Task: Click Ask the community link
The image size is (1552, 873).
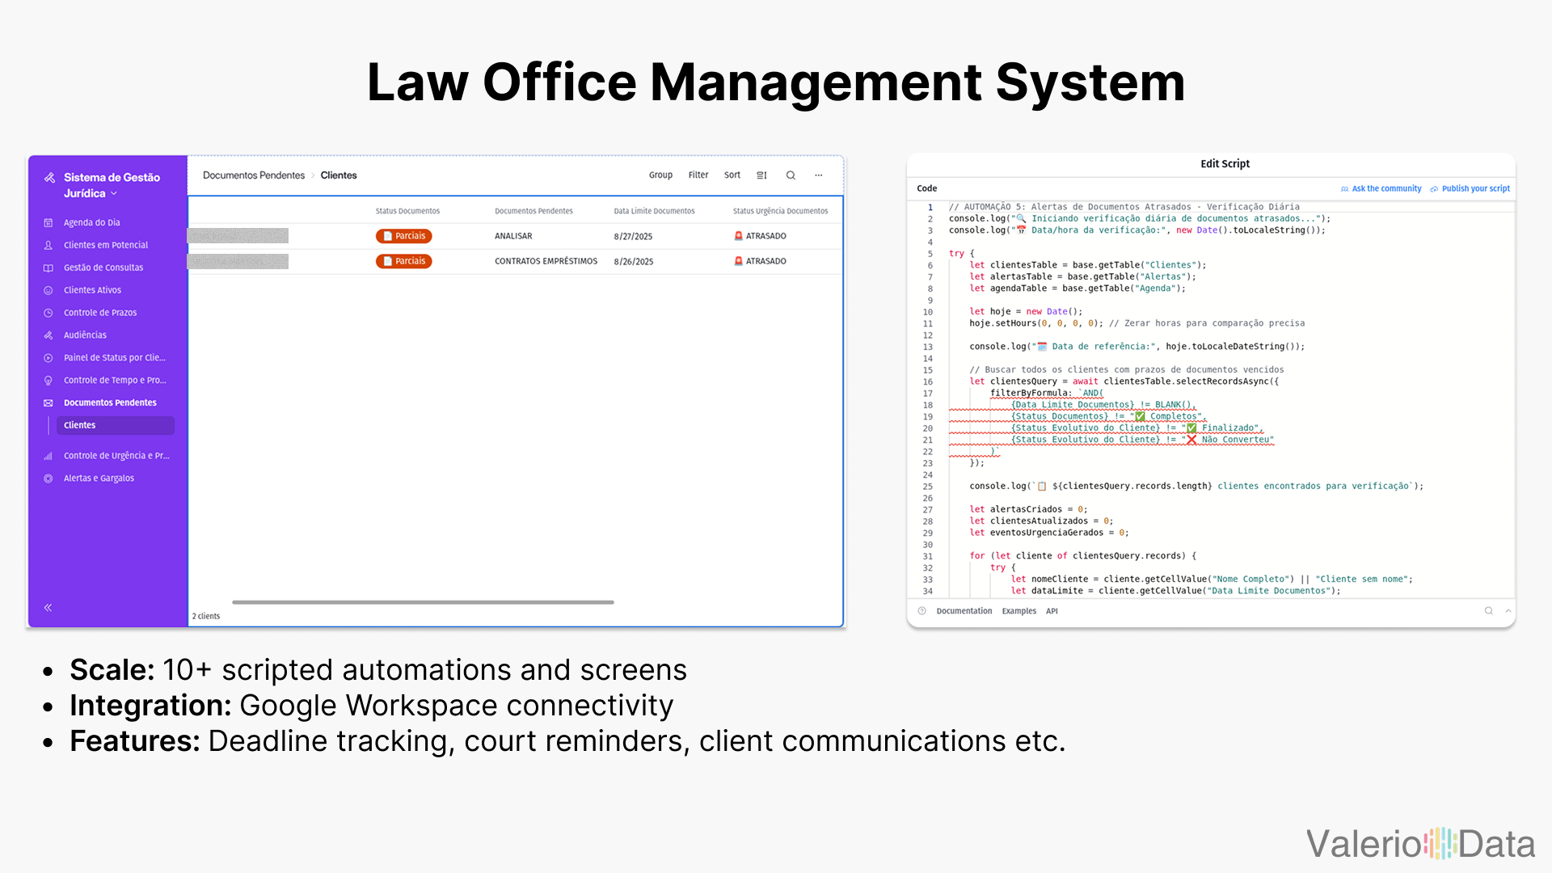Action: click(x=1386, y=189)
